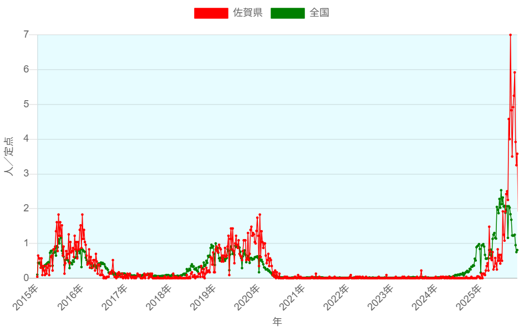The width and height of the screenshot is (524, 332).
Task: Select the 2019年 x-axis tick label
Action: coord(204,297)
